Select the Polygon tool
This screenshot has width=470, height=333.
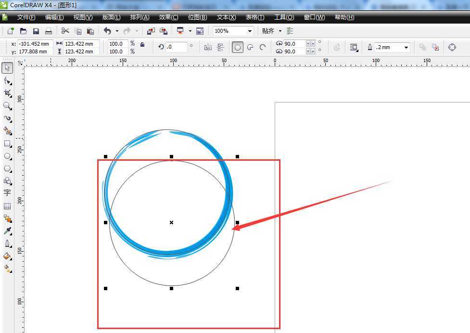coord(7,168)
